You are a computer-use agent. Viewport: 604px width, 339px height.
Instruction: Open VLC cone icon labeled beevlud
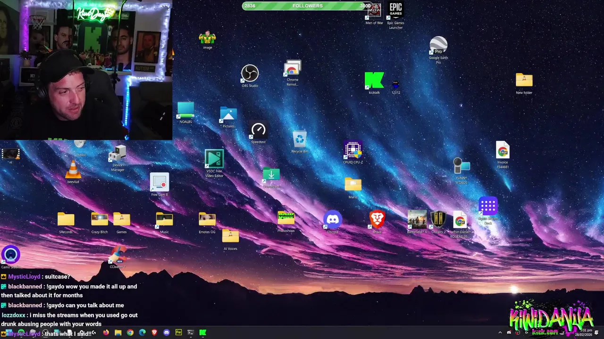[x=73, y=171]
